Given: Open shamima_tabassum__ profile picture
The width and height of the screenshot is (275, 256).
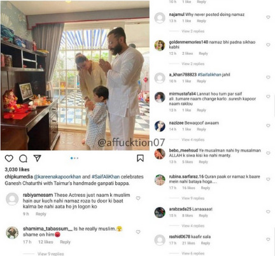Looking at the screenshot, I should tap(12, 232).
